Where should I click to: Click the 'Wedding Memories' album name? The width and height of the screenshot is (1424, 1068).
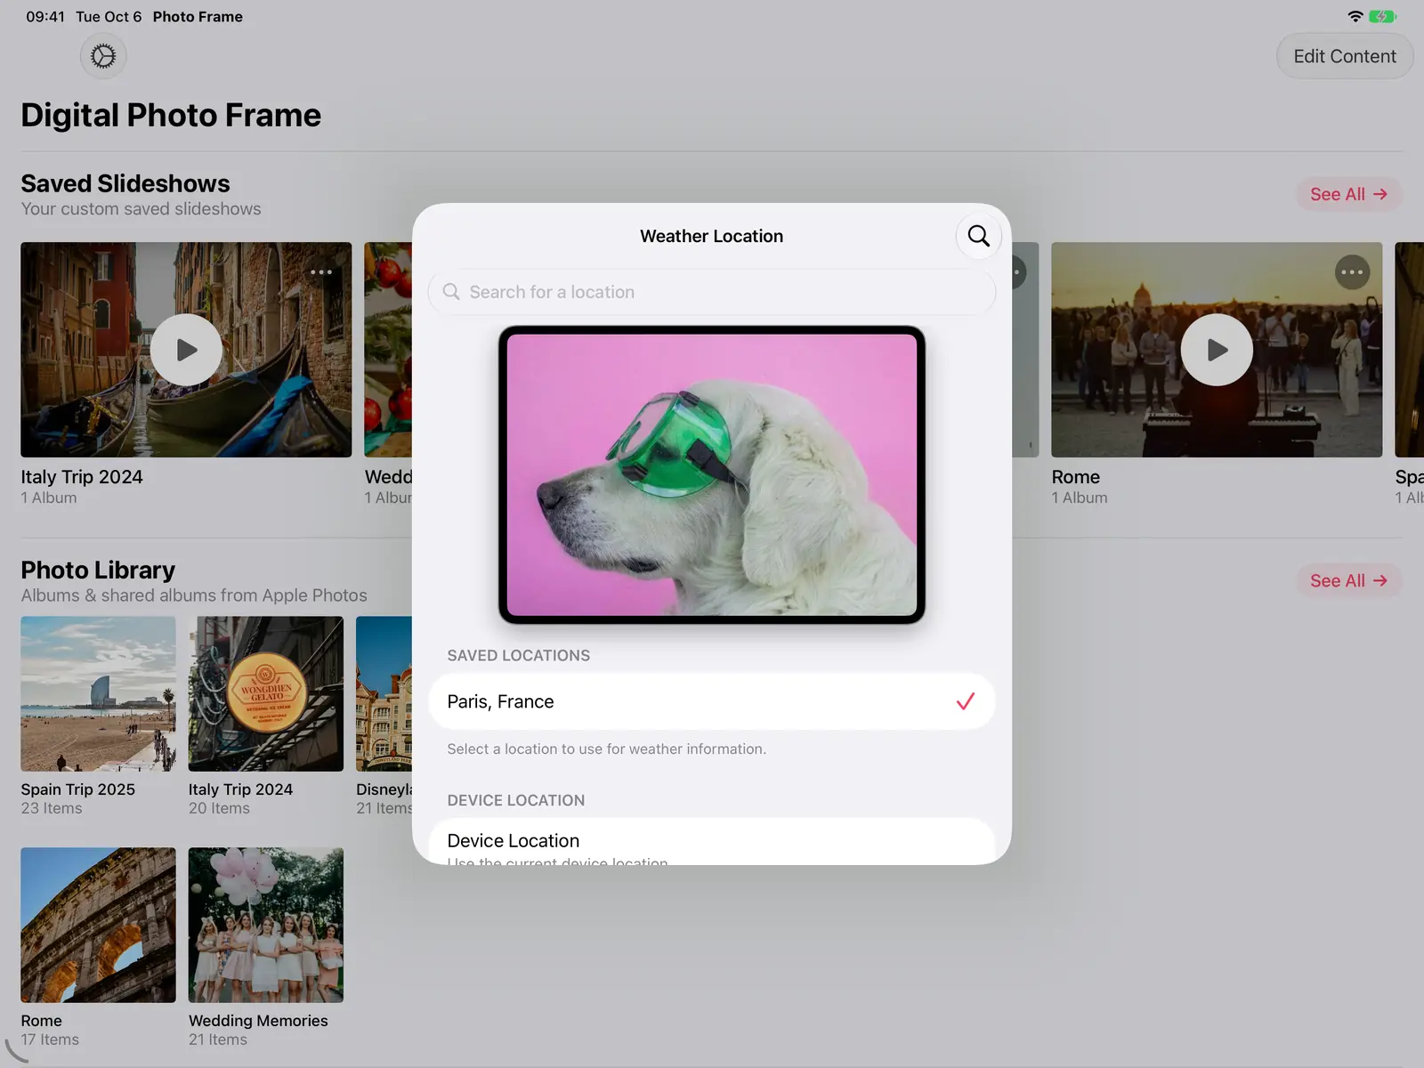[x=258, y=1021]
